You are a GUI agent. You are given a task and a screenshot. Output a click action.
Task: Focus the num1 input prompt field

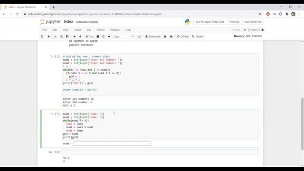click(x=112, y=143)
